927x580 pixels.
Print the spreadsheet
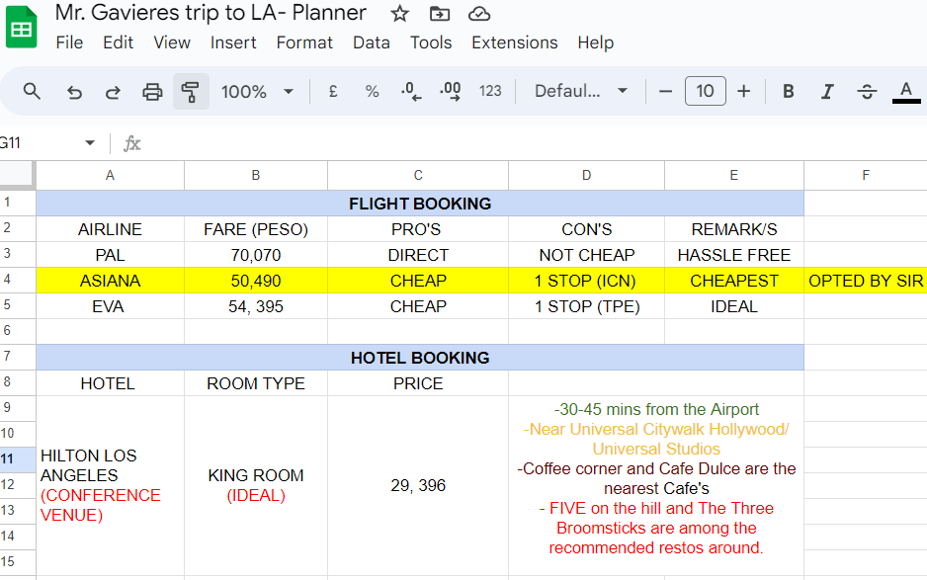point(152,92)
